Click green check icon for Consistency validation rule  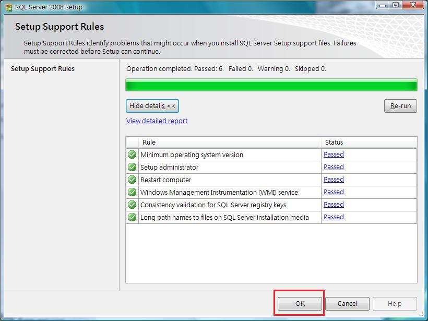point(132,205)
